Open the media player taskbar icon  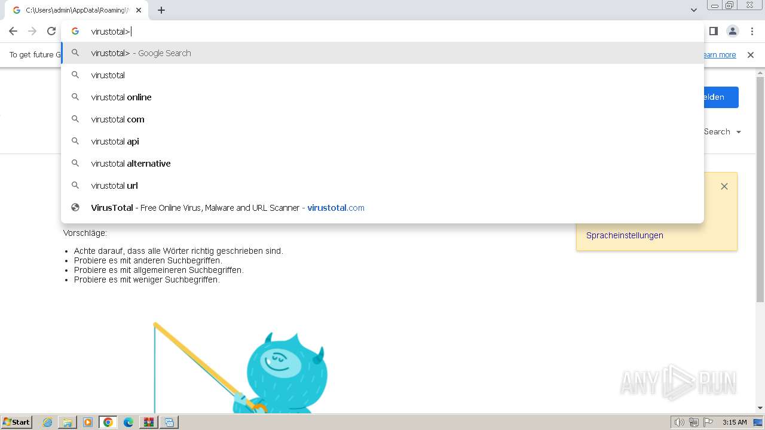(88, 422)
